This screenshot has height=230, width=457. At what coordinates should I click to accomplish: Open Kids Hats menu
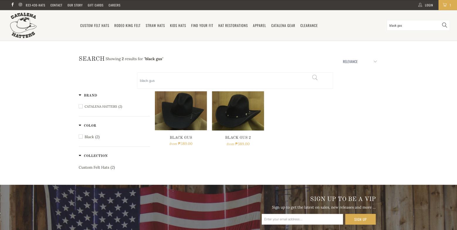point(178,26)
